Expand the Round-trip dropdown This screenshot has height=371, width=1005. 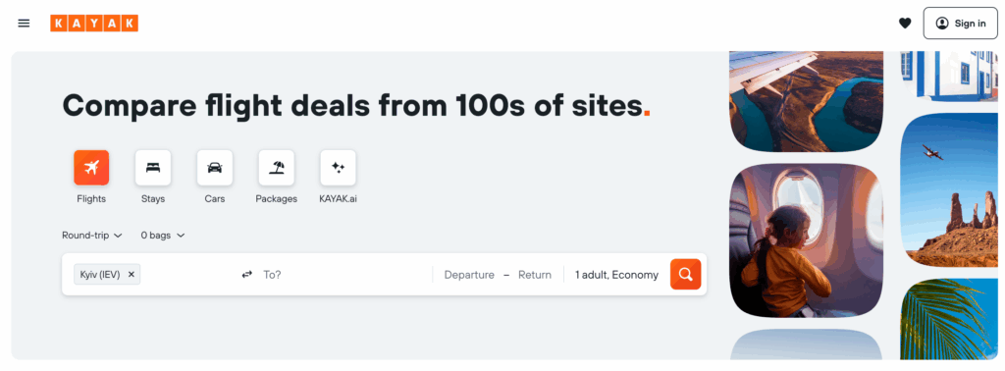click(x=91, y=236)
